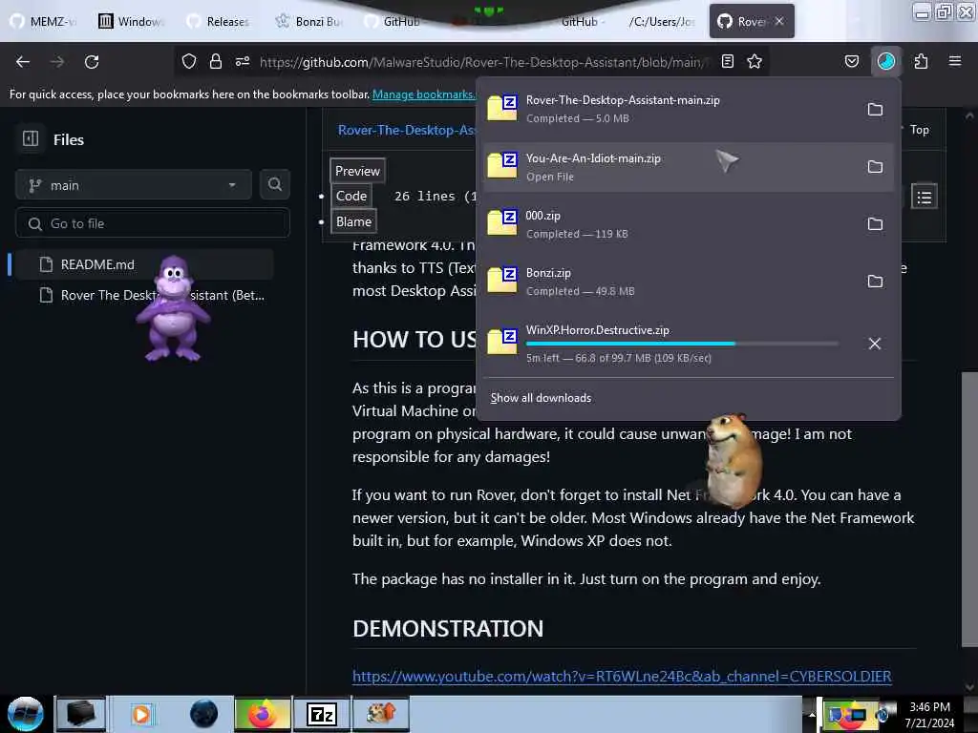Open the extensions puzzle icon
The height and width of the screenshot is (733, 978).
pos(921,61)
